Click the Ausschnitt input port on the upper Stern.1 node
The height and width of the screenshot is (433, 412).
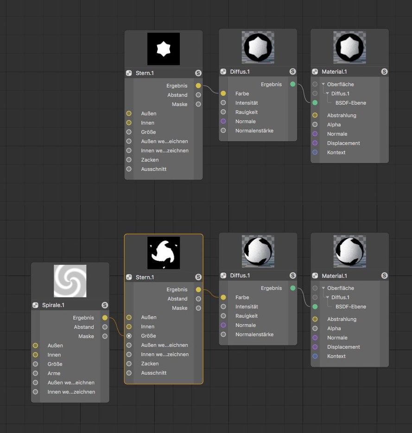(x=129, y=169)
